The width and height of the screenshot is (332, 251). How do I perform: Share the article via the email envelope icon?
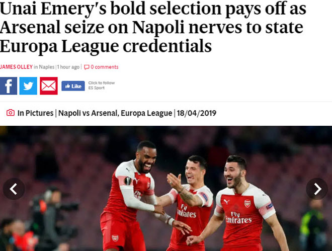pos(49,86)
